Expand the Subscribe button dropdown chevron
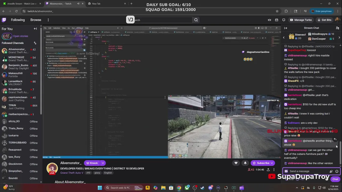This screenshot has height=192, width=342. 272,163
